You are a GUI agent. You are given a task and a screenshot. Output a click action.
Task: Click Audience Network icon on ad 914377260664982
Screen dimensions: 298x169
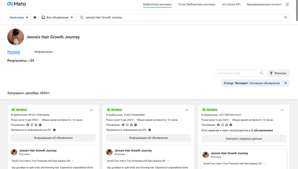pyautogui.click(x=131, y=125)
